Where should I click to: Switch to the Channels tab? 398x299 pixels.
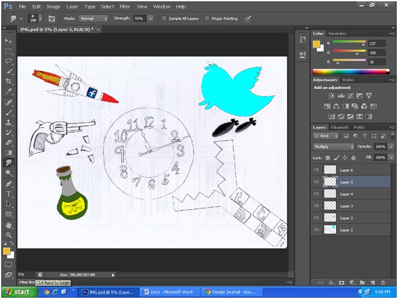click(340, 127)
